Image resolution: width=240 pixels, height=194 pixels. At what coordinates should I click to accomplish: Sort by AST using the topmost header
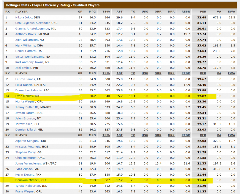coord(119,12)
